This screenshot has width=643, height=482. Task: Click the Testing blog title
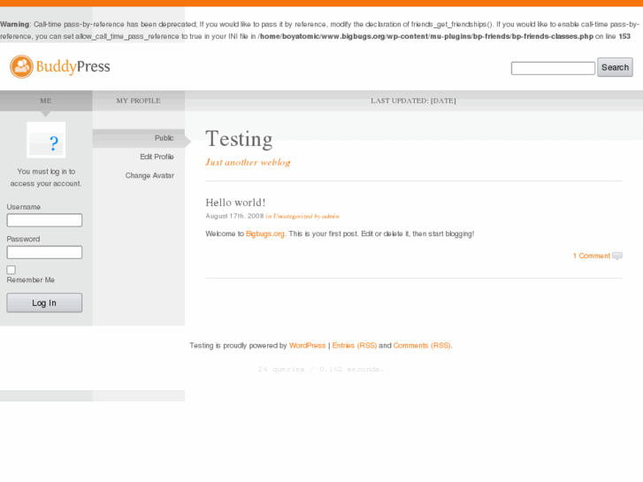tap(239, 139)
